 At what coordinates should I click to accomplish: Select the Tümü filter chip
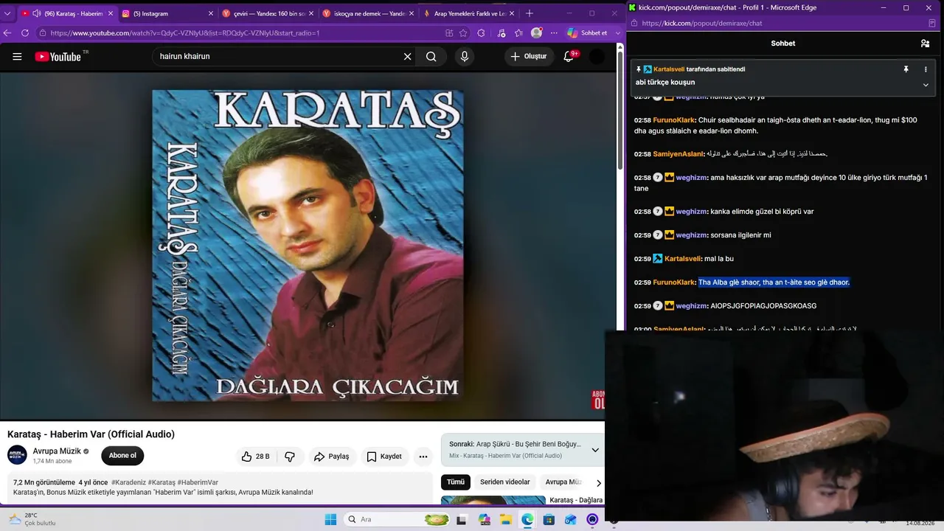tap(456, 482)
